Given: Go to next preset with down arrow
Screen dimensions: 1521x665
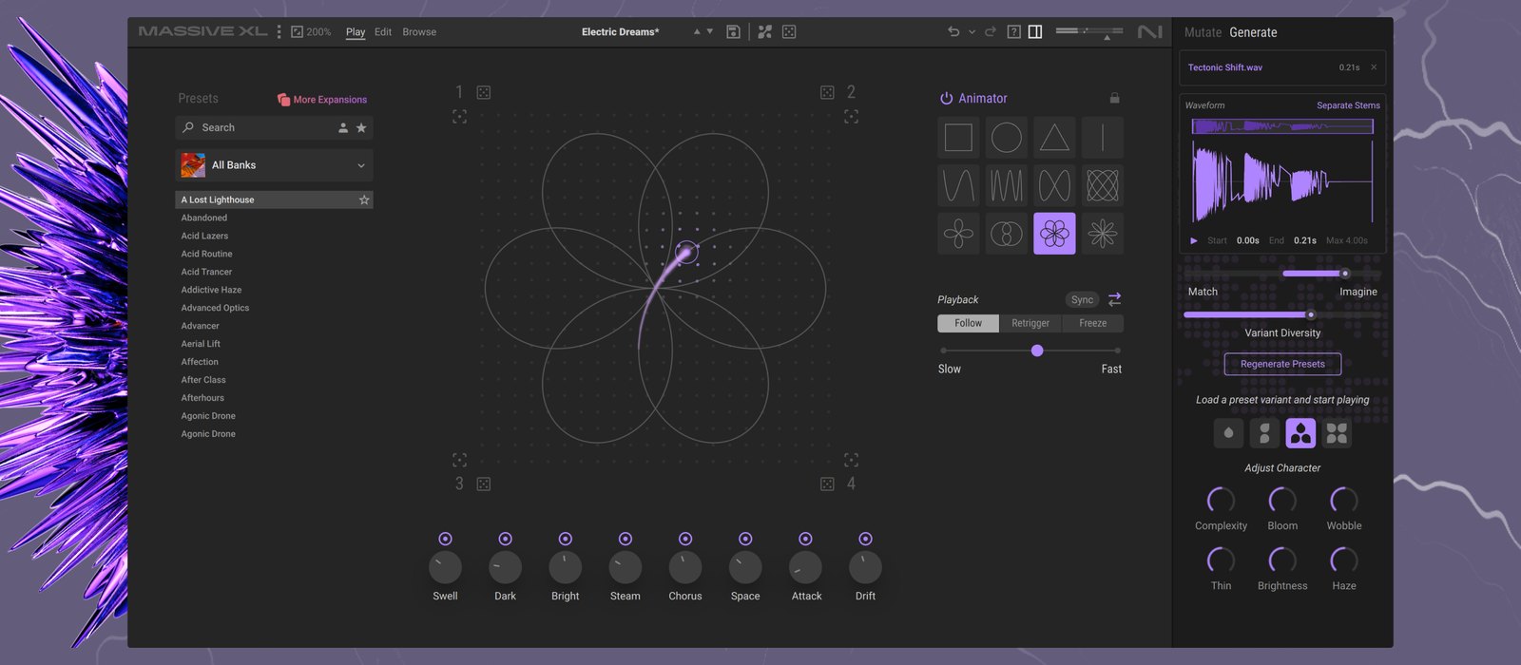Looking at the screenshot, I should pyautogui.click(x=710, y=31).
